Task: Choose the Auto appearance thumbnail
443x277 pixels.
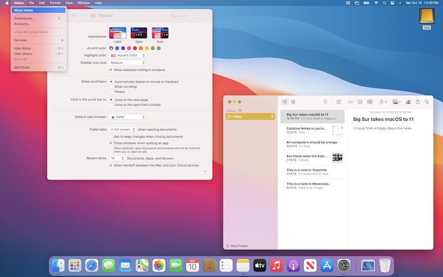Action: point(160,33)
